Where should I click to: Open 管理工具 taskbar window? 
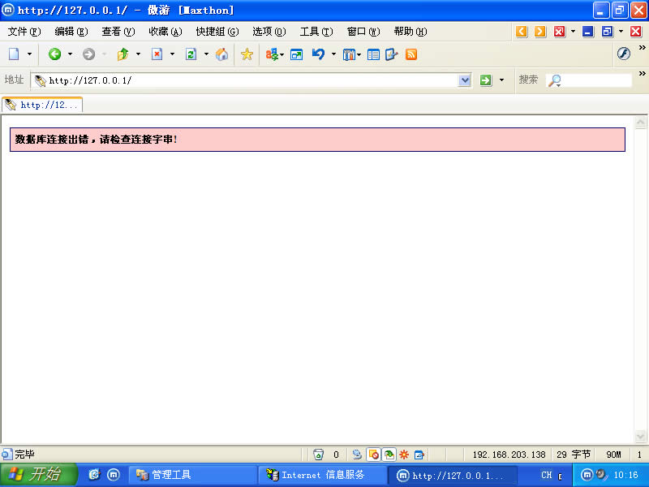(193, 475)
